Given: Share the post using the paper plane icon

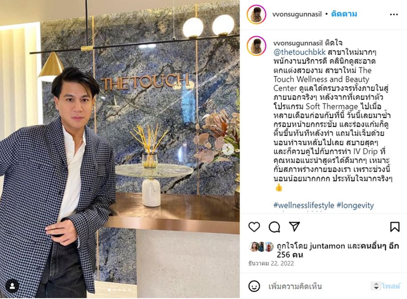Looking at the screenshot, I should tap(294, 227).
